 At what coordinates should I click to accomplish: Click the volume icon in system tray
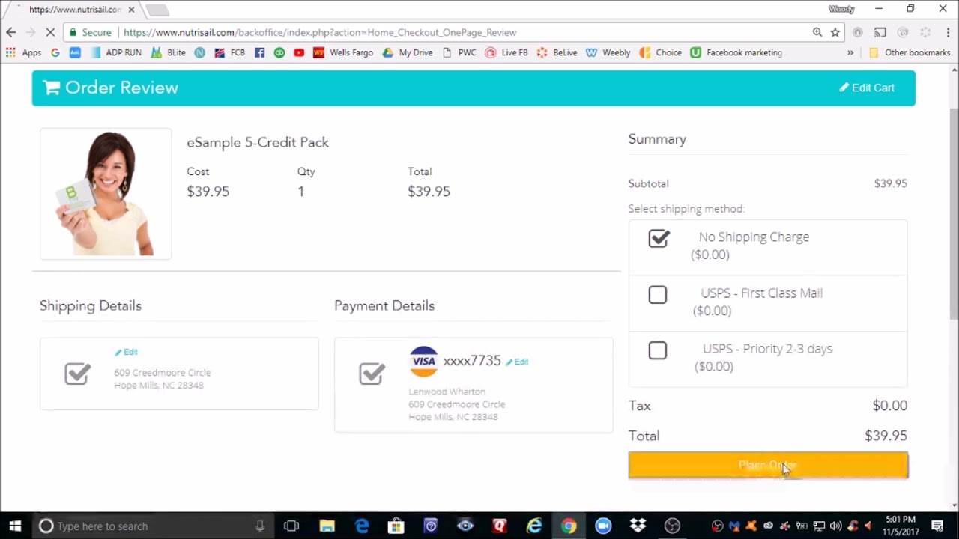(835, 526)
